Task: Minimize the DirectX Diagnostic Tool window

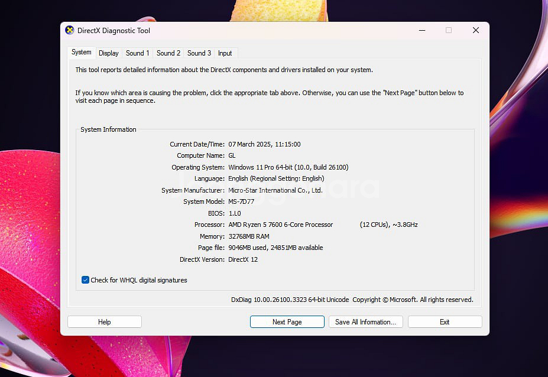Action: 422,30
